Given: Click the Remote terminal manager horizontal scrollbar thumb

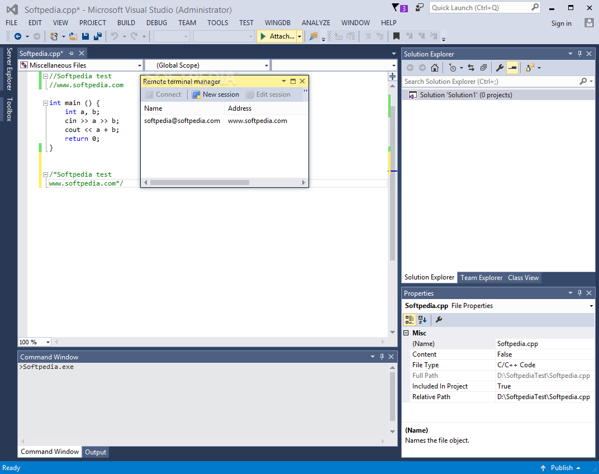Looking at the screenshot, I should click(x=199, y=183).
